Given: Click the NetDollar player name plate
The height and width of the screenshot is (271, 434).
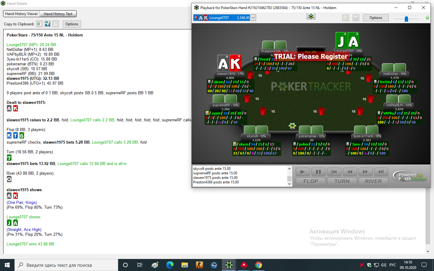Looking at the screenshot, I should pyautogui.click(x=395, y=74).
